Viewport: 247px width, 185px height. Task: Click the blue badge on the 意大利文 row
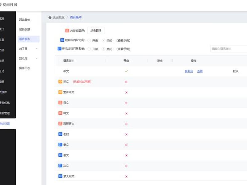tap(60, 176)
